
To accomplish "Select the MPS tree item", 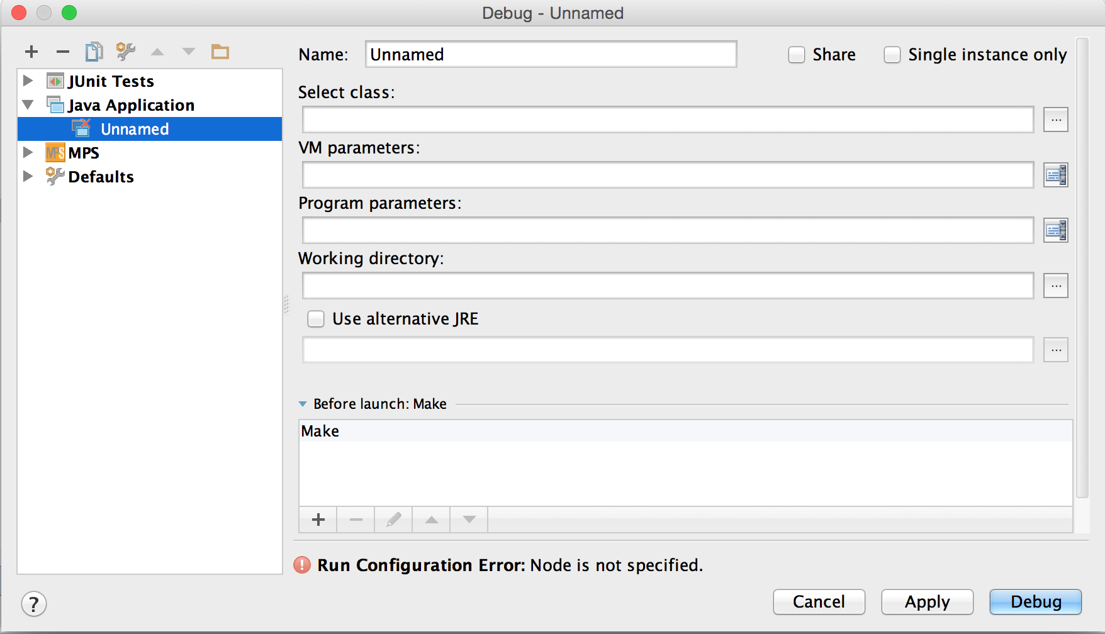I will tap(84, 153).
